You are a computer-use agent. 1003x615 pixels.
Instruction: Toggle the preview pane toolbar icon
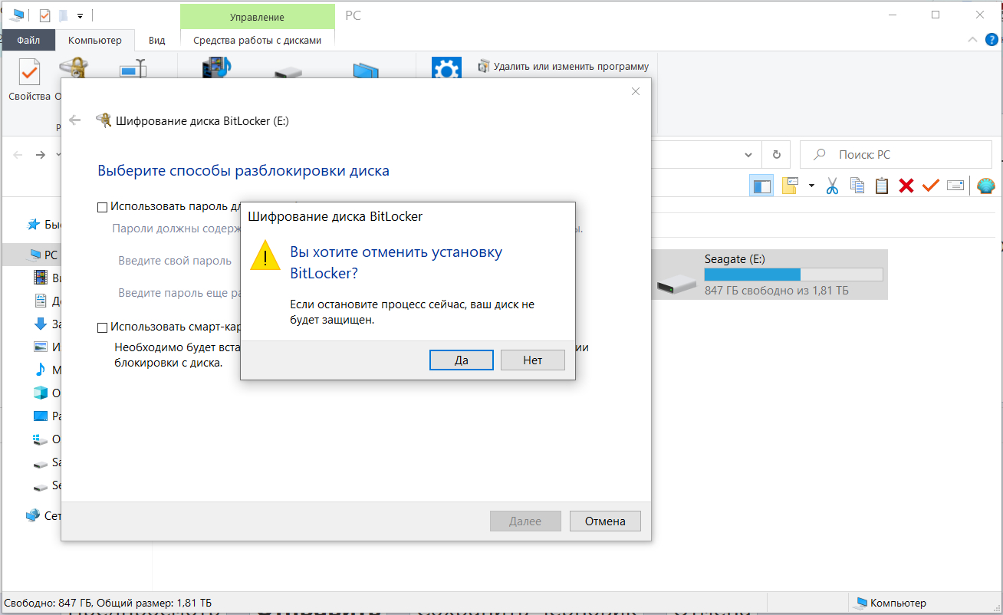click(x=761, y=186)
